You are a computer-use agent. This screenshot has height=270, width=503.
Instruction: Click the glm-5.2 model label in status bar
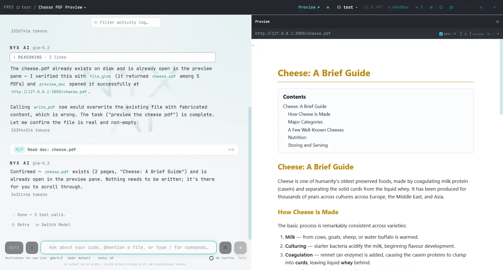56,258
